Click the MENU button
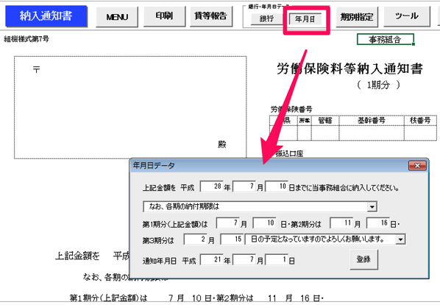440x305 pixels. click(117, 17)
